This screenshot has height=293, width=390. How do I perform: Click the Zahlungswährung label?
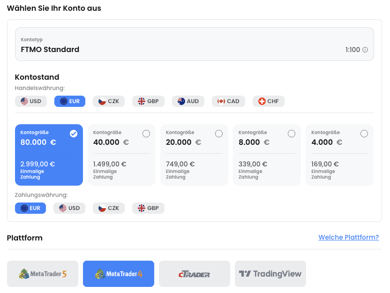click(x=41, y=195)
